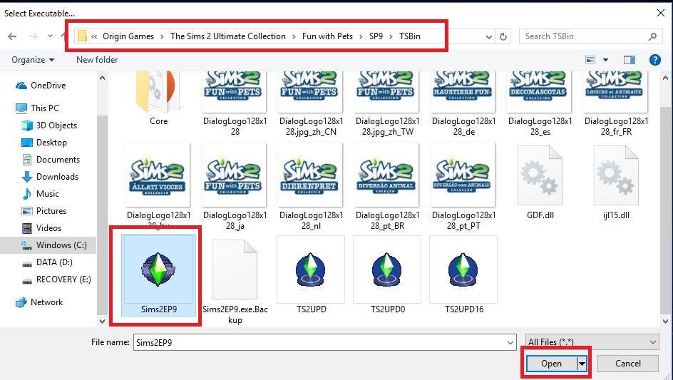This screenshot has height=380, width=673.
Task: Select DialogLogo128x128.jpg_zh_CN image
Action: click(311, 104)
